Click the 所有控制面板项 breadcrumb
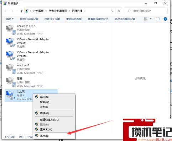This screenshot has width=172, height=141. tap(58, 11)
